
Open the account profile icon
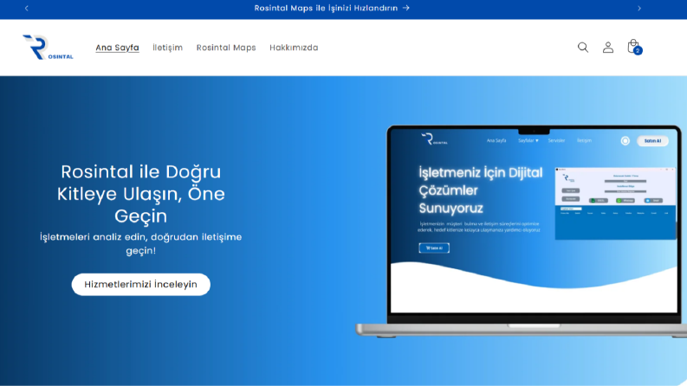pyautogui.click(x=607, y=48)
